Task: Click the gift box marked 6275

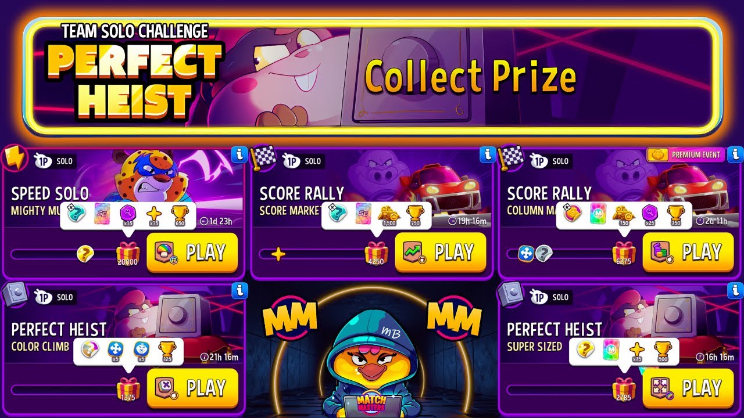Action: [624, 254]
